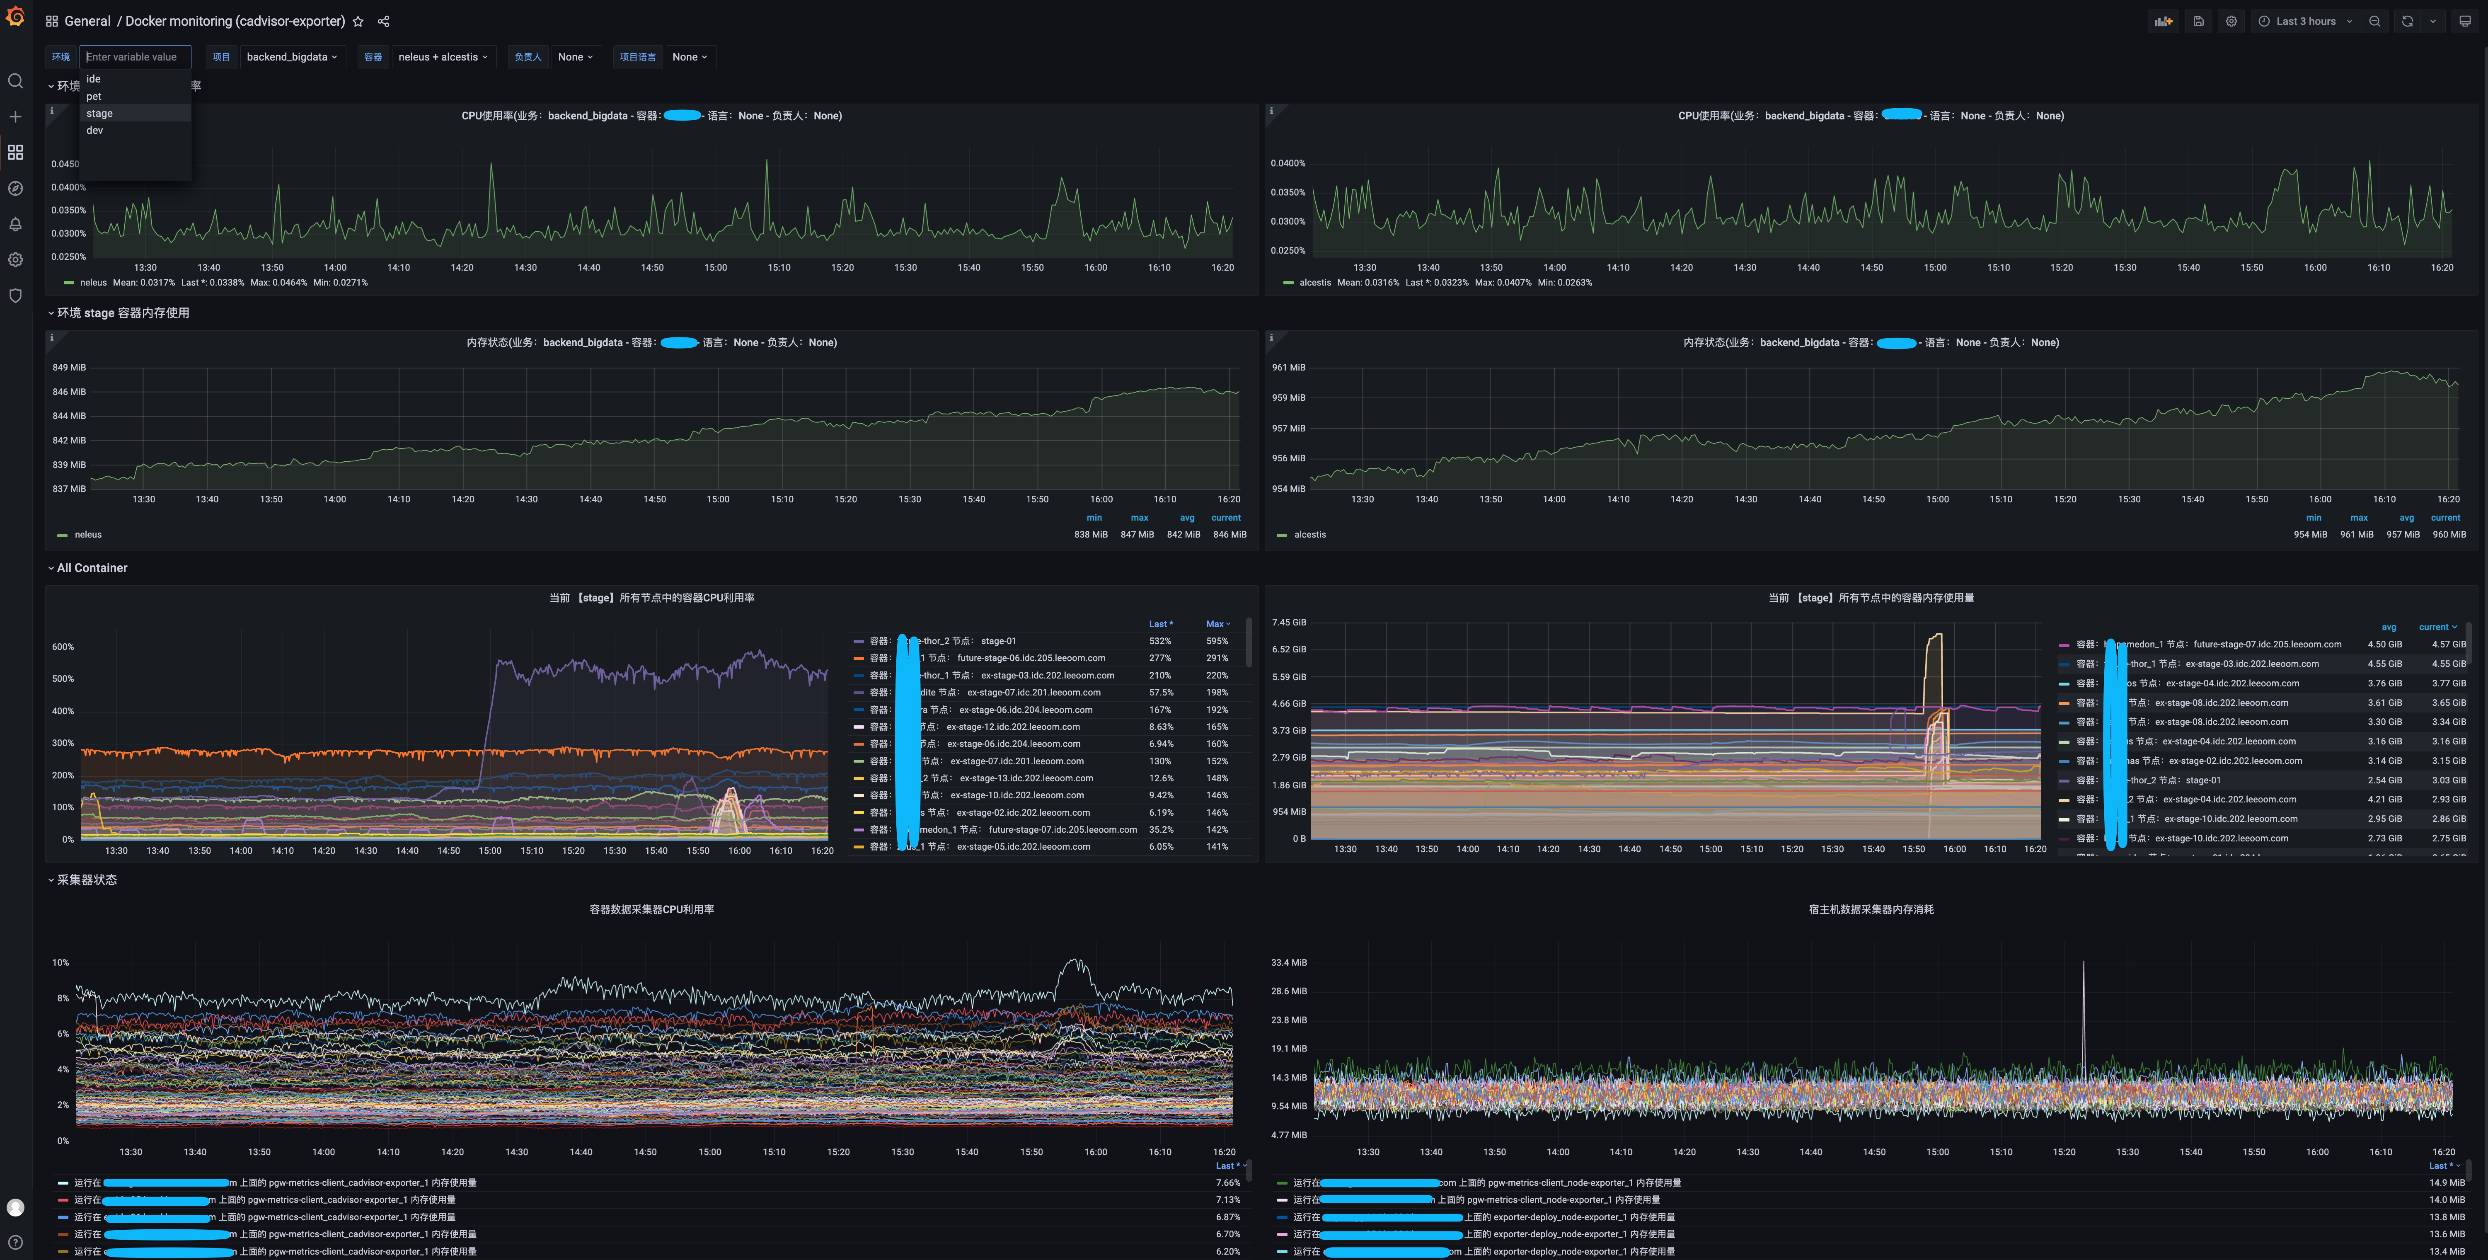2488x1260 pixels.
Task: Toggle the ex-stage-12 CPU legend series
Action: tap(975, 727)
